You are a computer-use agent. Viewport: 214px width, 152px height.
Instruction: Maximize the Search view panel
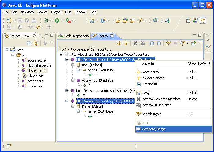point(200,35)
